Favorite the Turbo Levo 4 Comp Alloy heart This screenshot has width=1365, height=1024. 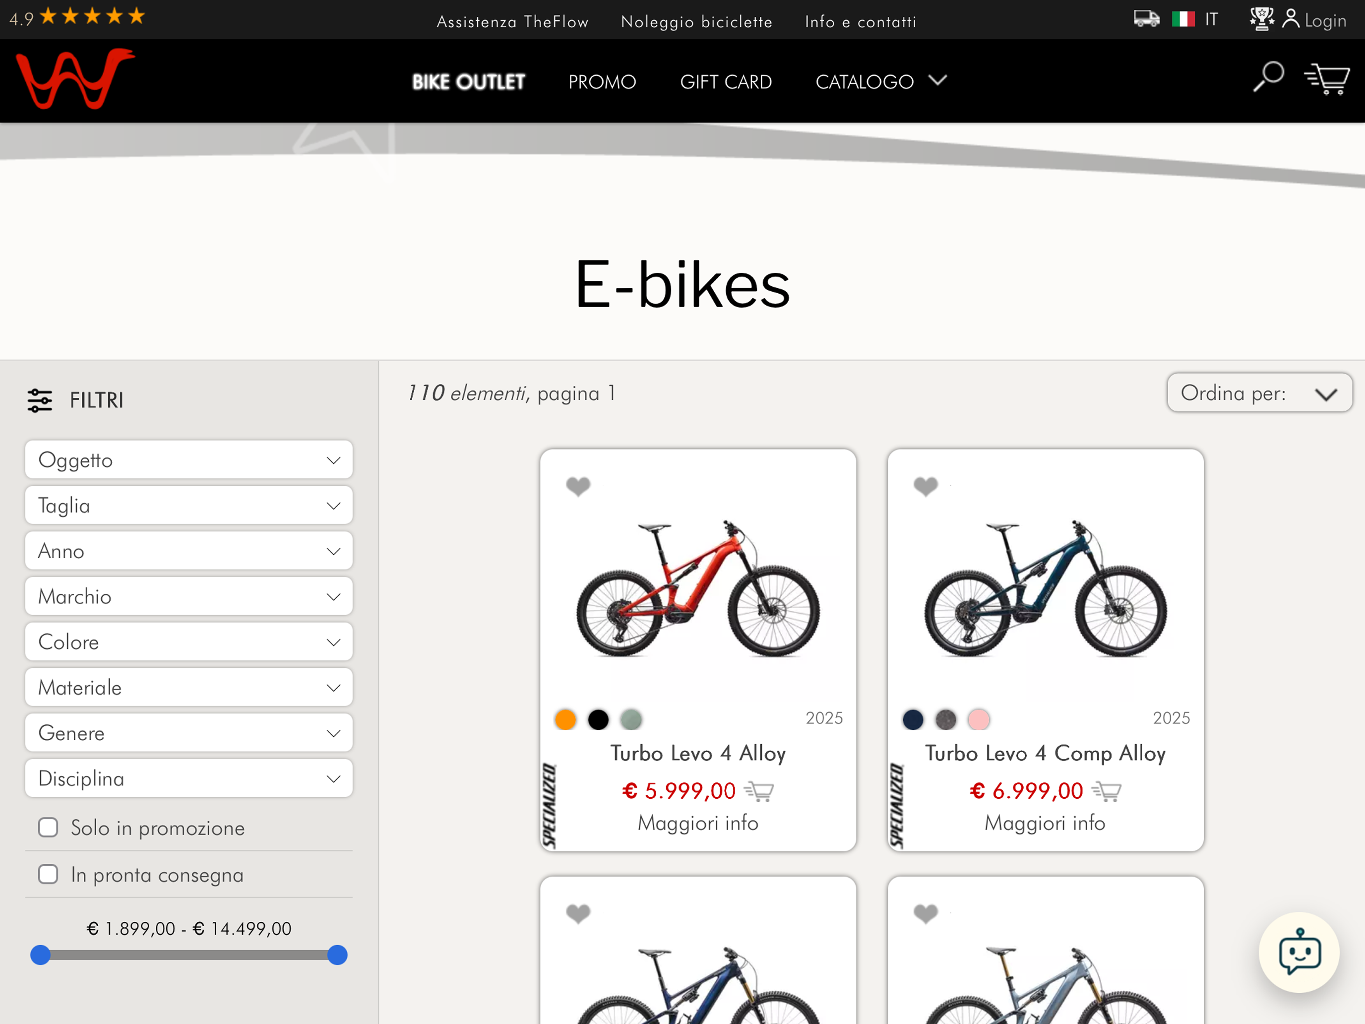coord(926,486)
